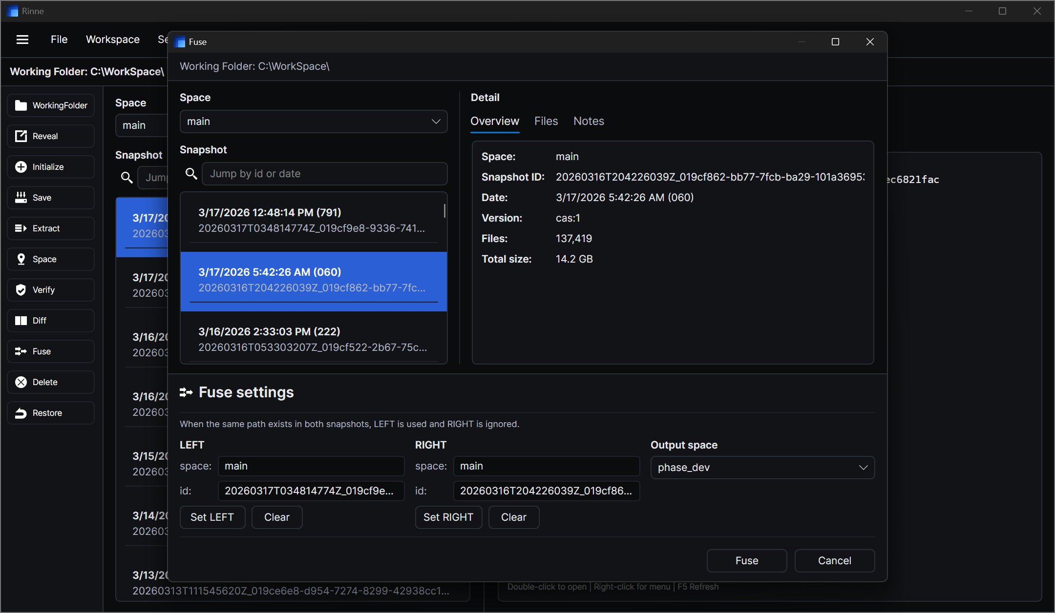Click the Diff sidebar icon

tap(21, 321)
